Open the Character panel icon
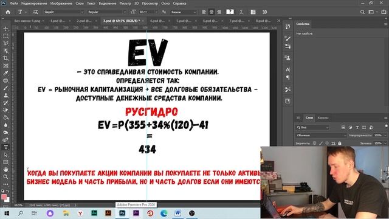The height and width of the screenshot is (219, 389). (x=287, y=70)
